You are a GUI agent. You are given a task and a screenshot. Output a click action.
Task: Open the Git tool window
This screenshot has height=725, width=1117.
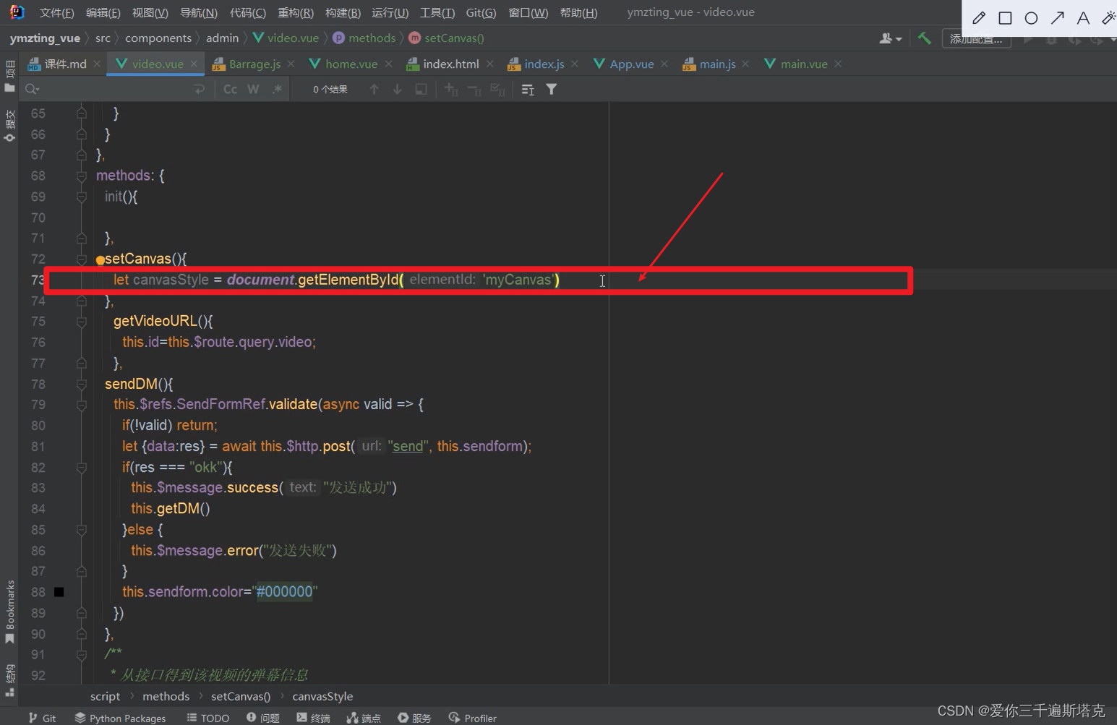coord(43,718)
